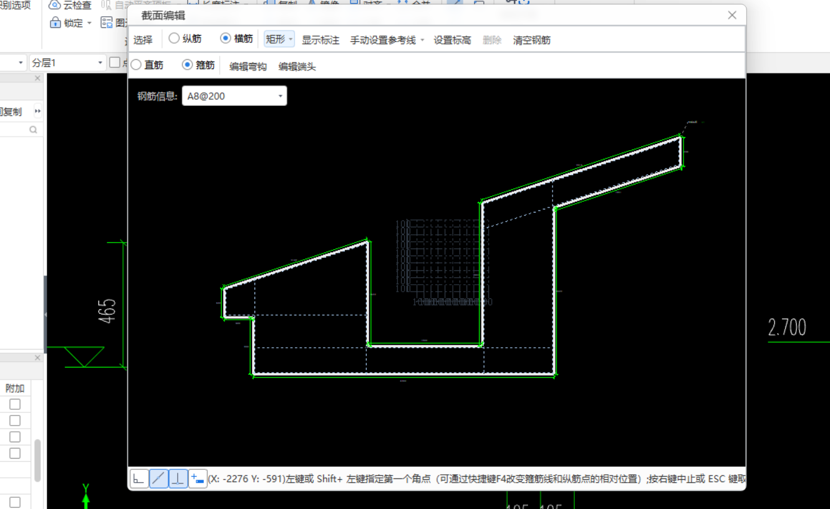Click 编辑端头 edit end button
This screenshot has height=509, width=830.
[x=297, y=67]
